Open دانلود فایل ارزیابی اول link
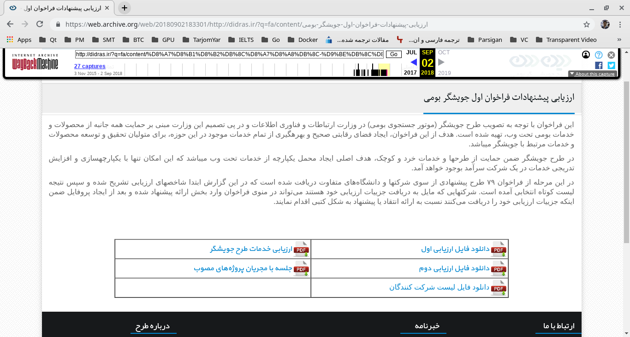Image resolution: width=630 pixels, height=337 pixels. 455,249
